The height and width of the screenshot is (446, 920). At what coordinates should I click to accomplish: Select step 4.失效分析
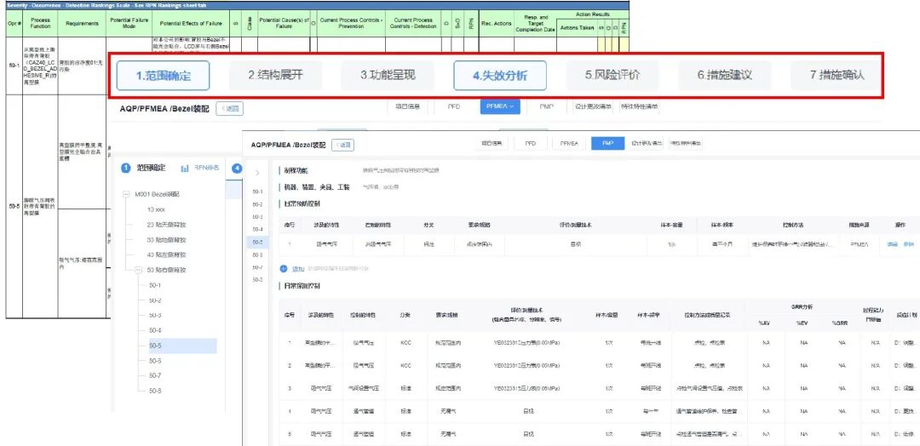click(500, 76)
